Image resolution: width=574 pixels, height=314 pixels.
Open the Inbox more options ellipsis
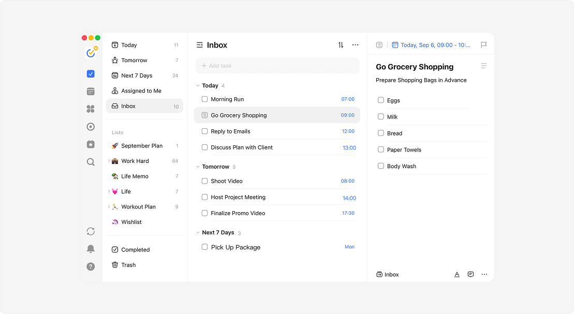[356, 45]
